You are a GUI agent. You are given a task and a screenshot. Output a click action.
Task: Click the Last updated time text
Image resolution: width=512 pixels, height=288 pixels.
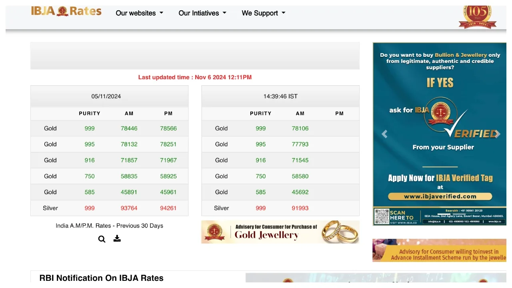195,77
